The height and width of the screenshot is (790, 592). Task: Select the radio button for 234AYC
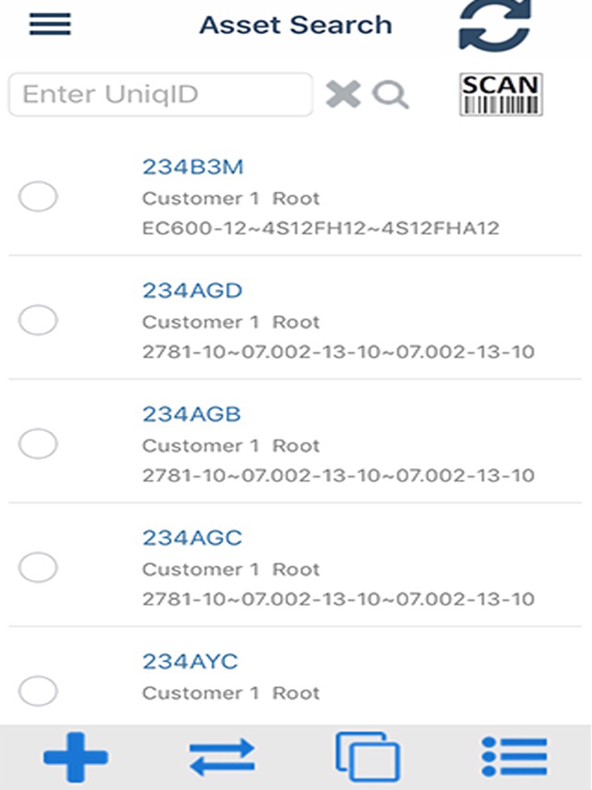pyautogui.click(x=38, y=691)
